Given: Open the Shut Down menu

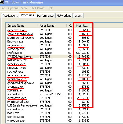Looking at the screenshot, I should pyautogui.click(x=37, y=8).
